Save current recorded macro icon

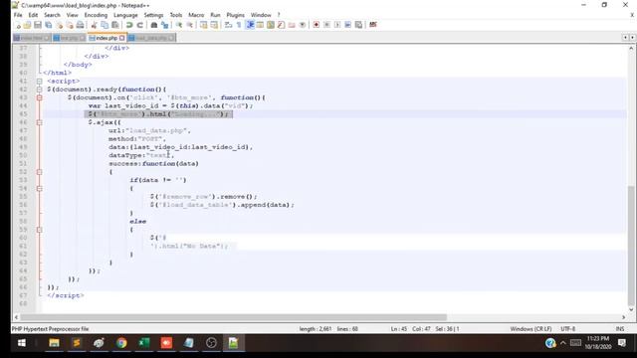(x=358, y=25)
